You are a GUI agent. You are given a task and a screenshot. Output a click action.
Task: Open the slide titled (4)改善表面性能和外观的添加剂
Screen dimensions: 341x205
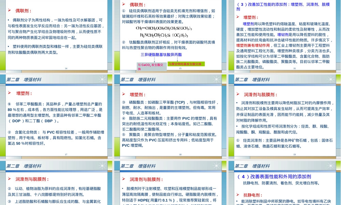284,183
